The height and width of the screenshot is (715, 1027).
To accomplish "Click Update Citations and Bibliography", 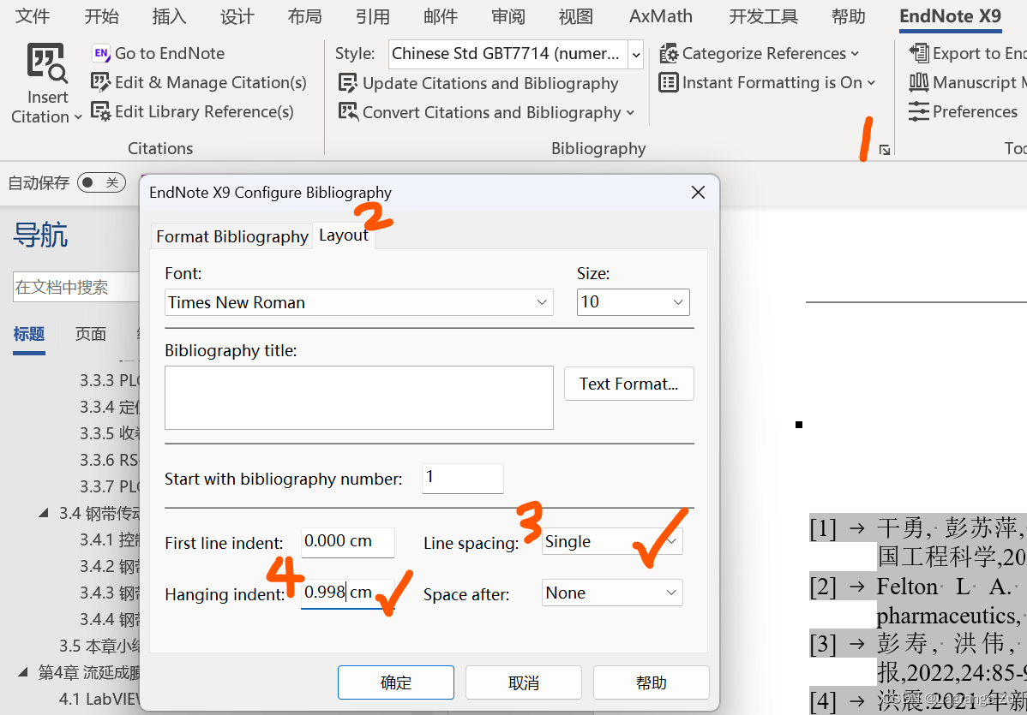I will (x=478, y=83).
